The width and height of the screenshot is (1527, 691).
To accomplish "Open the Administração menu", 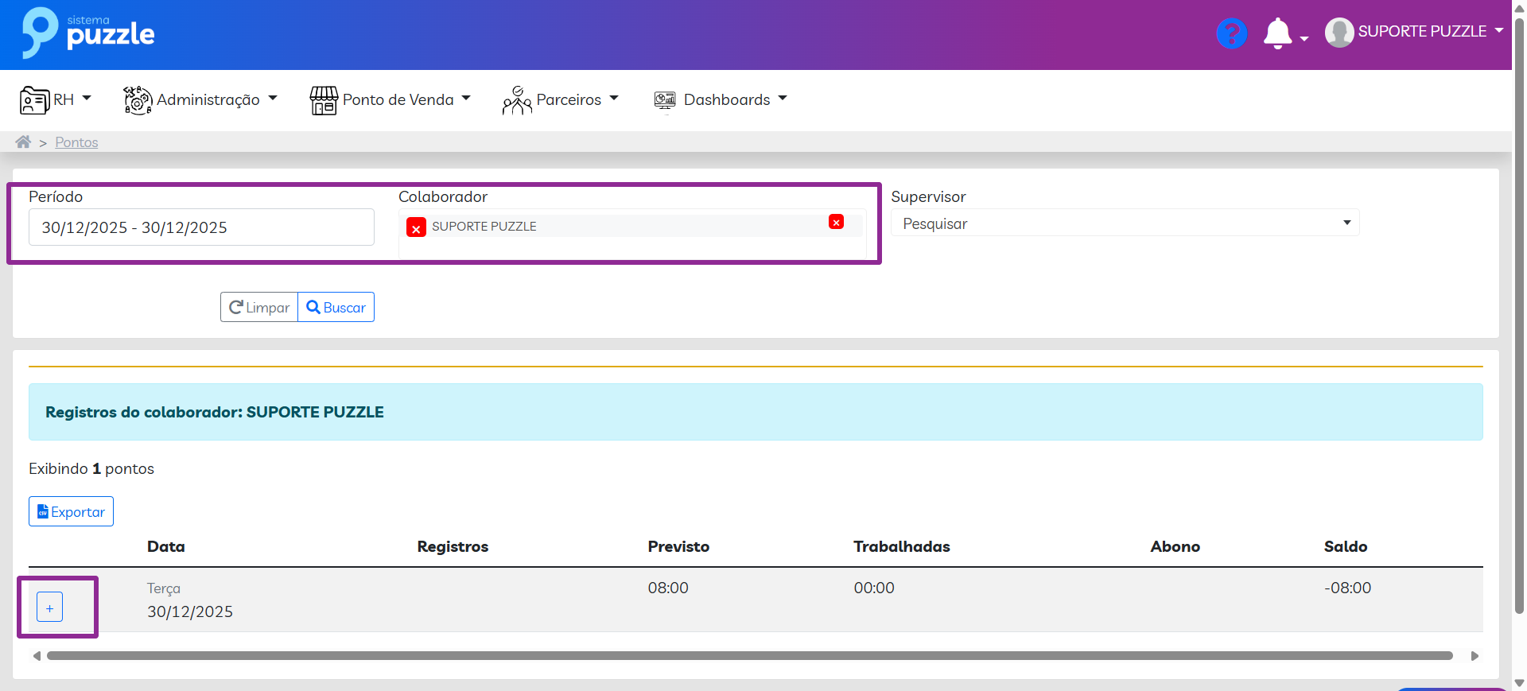I will (200, 100).
